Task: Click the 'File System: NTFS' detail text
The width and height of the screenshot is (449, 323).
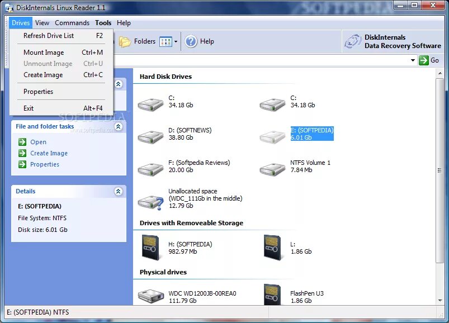Action: pos(42,218)
